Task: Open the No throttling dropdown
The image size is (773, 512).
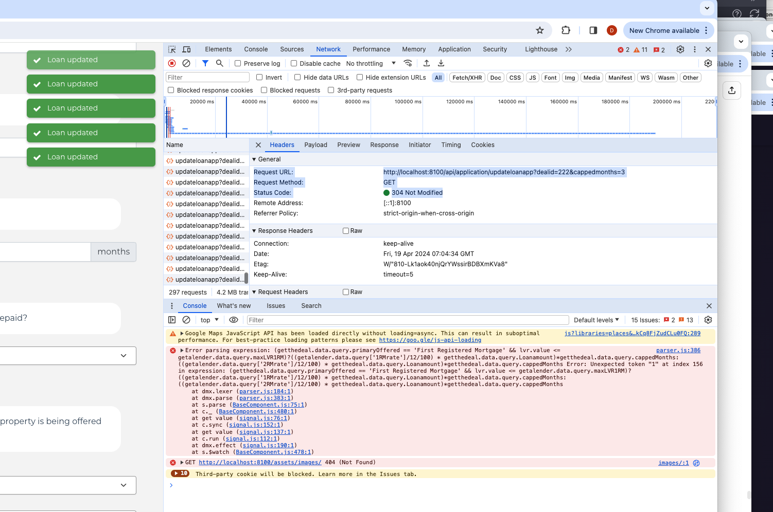Action: [x=371, y=64]
